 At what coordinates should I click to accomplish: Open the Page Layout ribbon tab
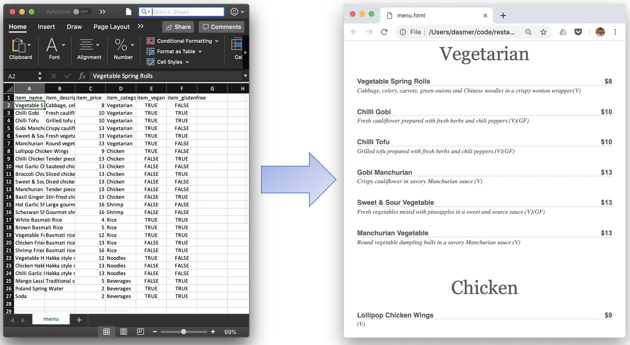click(111, 27)
